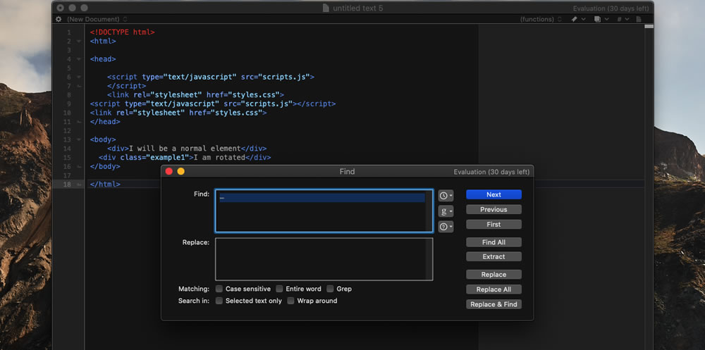
Task: Click the fold end marker at line 16
Action: click(x=79, y=166)
